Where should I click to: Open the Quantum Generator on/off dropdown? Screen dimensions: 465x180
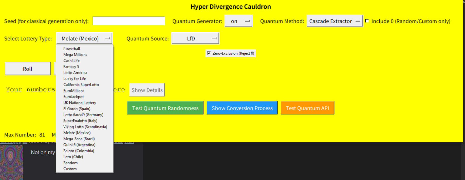[x=238, y=21]
